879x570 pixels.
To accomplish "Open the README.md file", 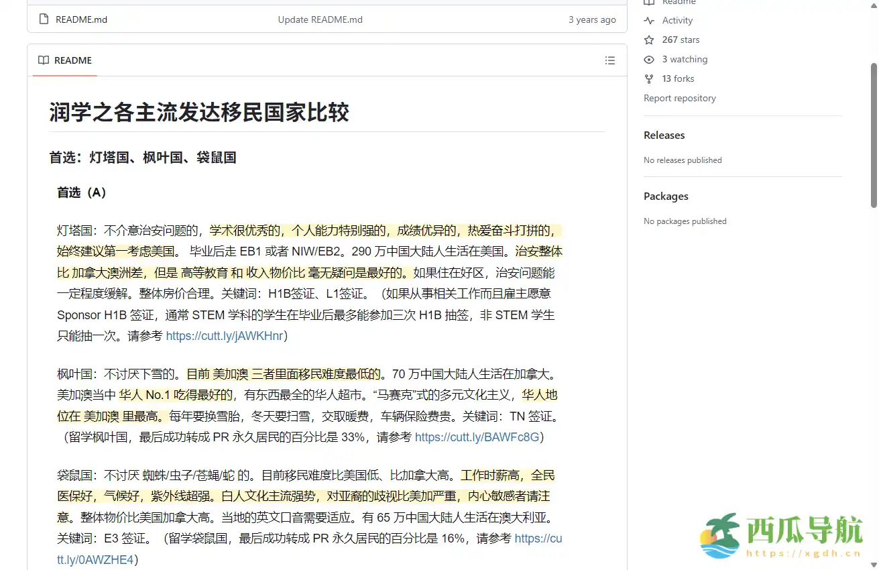I will tap(80, 19).
